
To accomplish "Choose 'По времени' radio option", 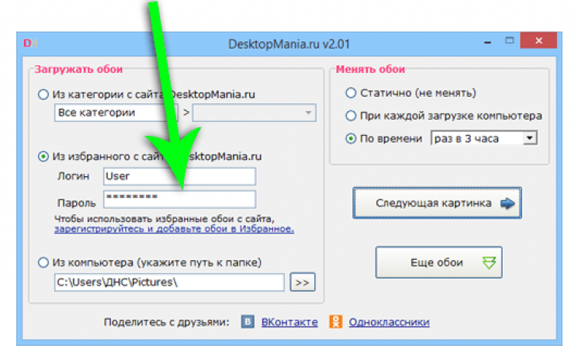I will tap(351, 138).
